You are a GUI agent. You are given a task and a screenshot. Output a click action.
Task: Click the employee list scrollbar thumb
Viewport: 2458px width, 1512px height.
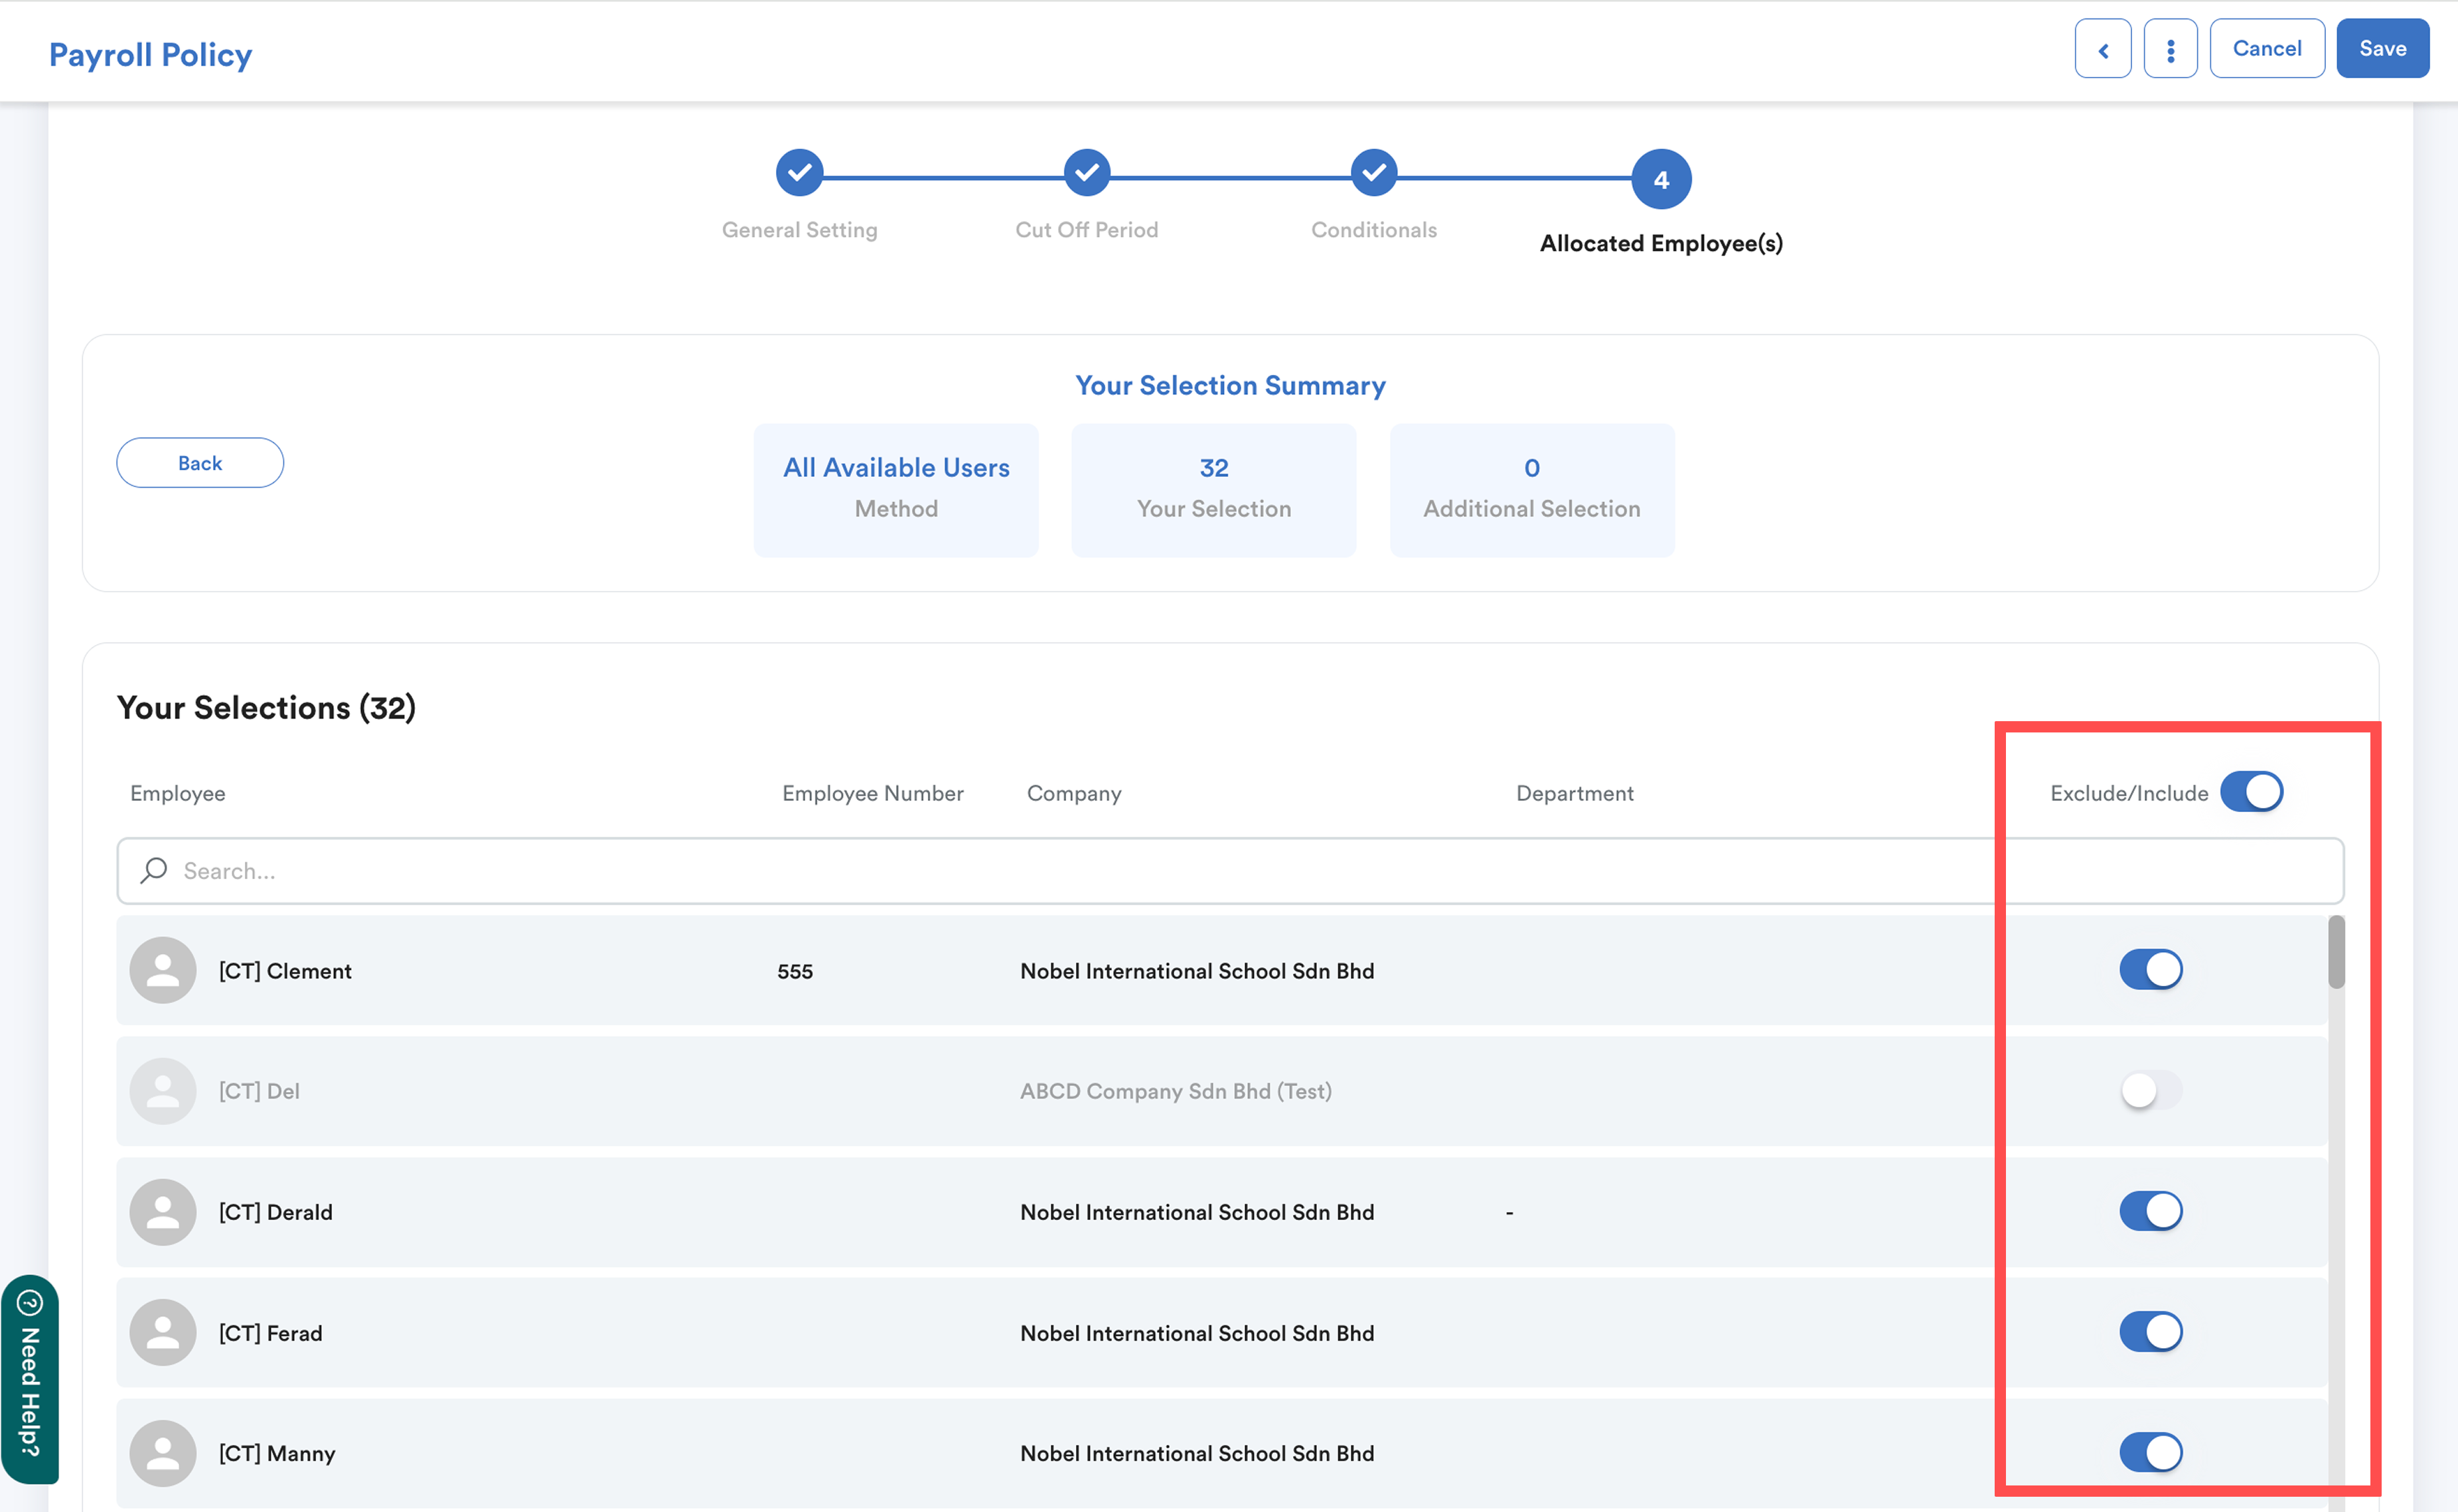click(x=2336, y=952)
